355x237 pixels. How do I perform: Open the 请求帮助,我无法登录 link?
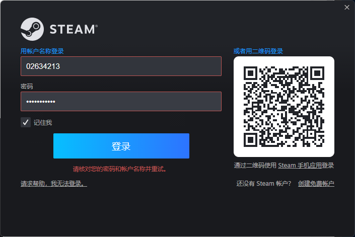click(x=54, y=183)
